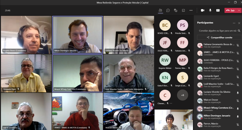Screen dimensions: 242x130
Task: Click the muted mic icon beside Leonardo Egert
Action: (238, 77)
